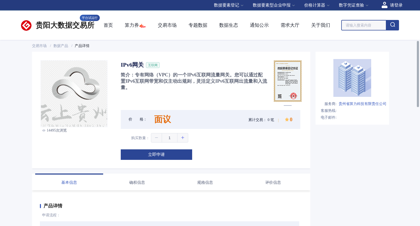Click the purchase quantity input showing 1
The image size is (420, 226).
coord(170,138)
